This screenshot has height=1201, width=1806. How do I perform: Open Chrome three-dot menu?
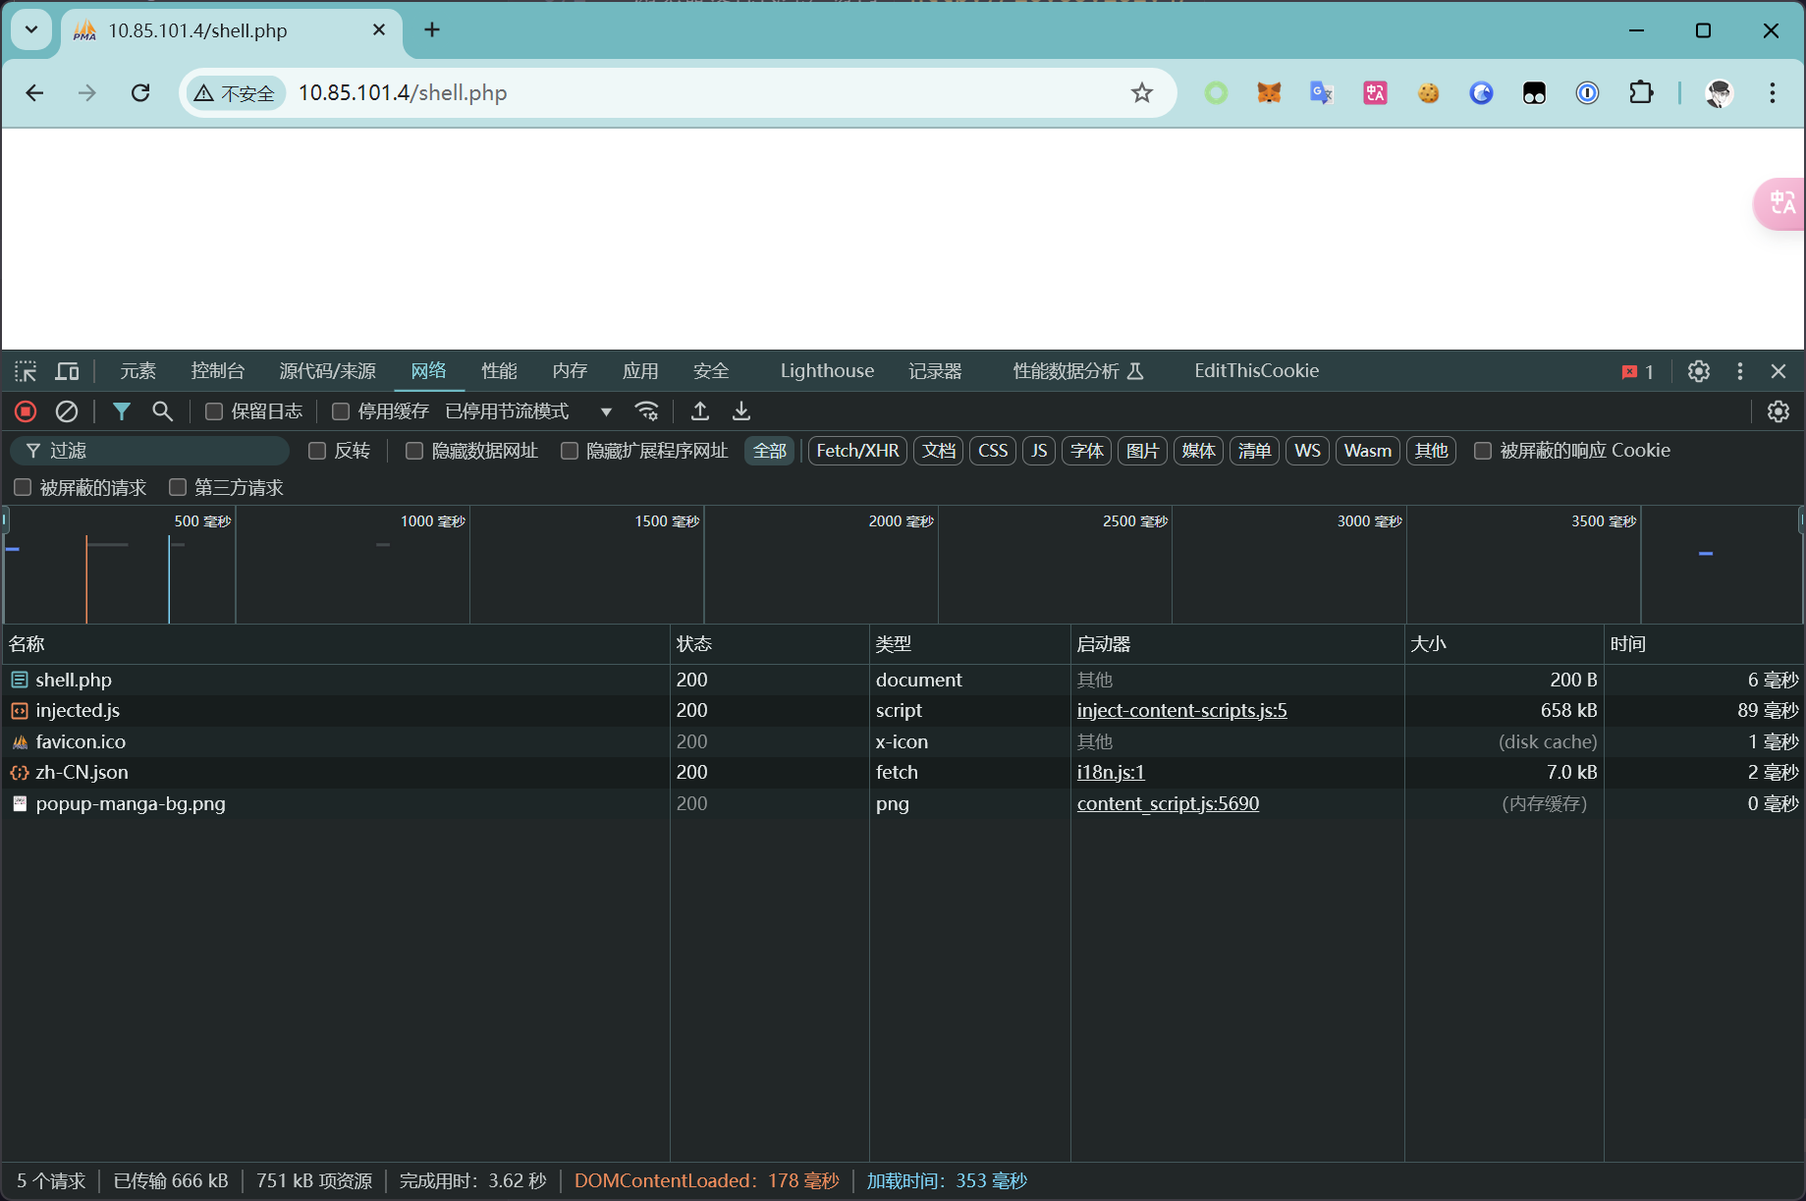pyautogui.click(x=1773, y=92)
